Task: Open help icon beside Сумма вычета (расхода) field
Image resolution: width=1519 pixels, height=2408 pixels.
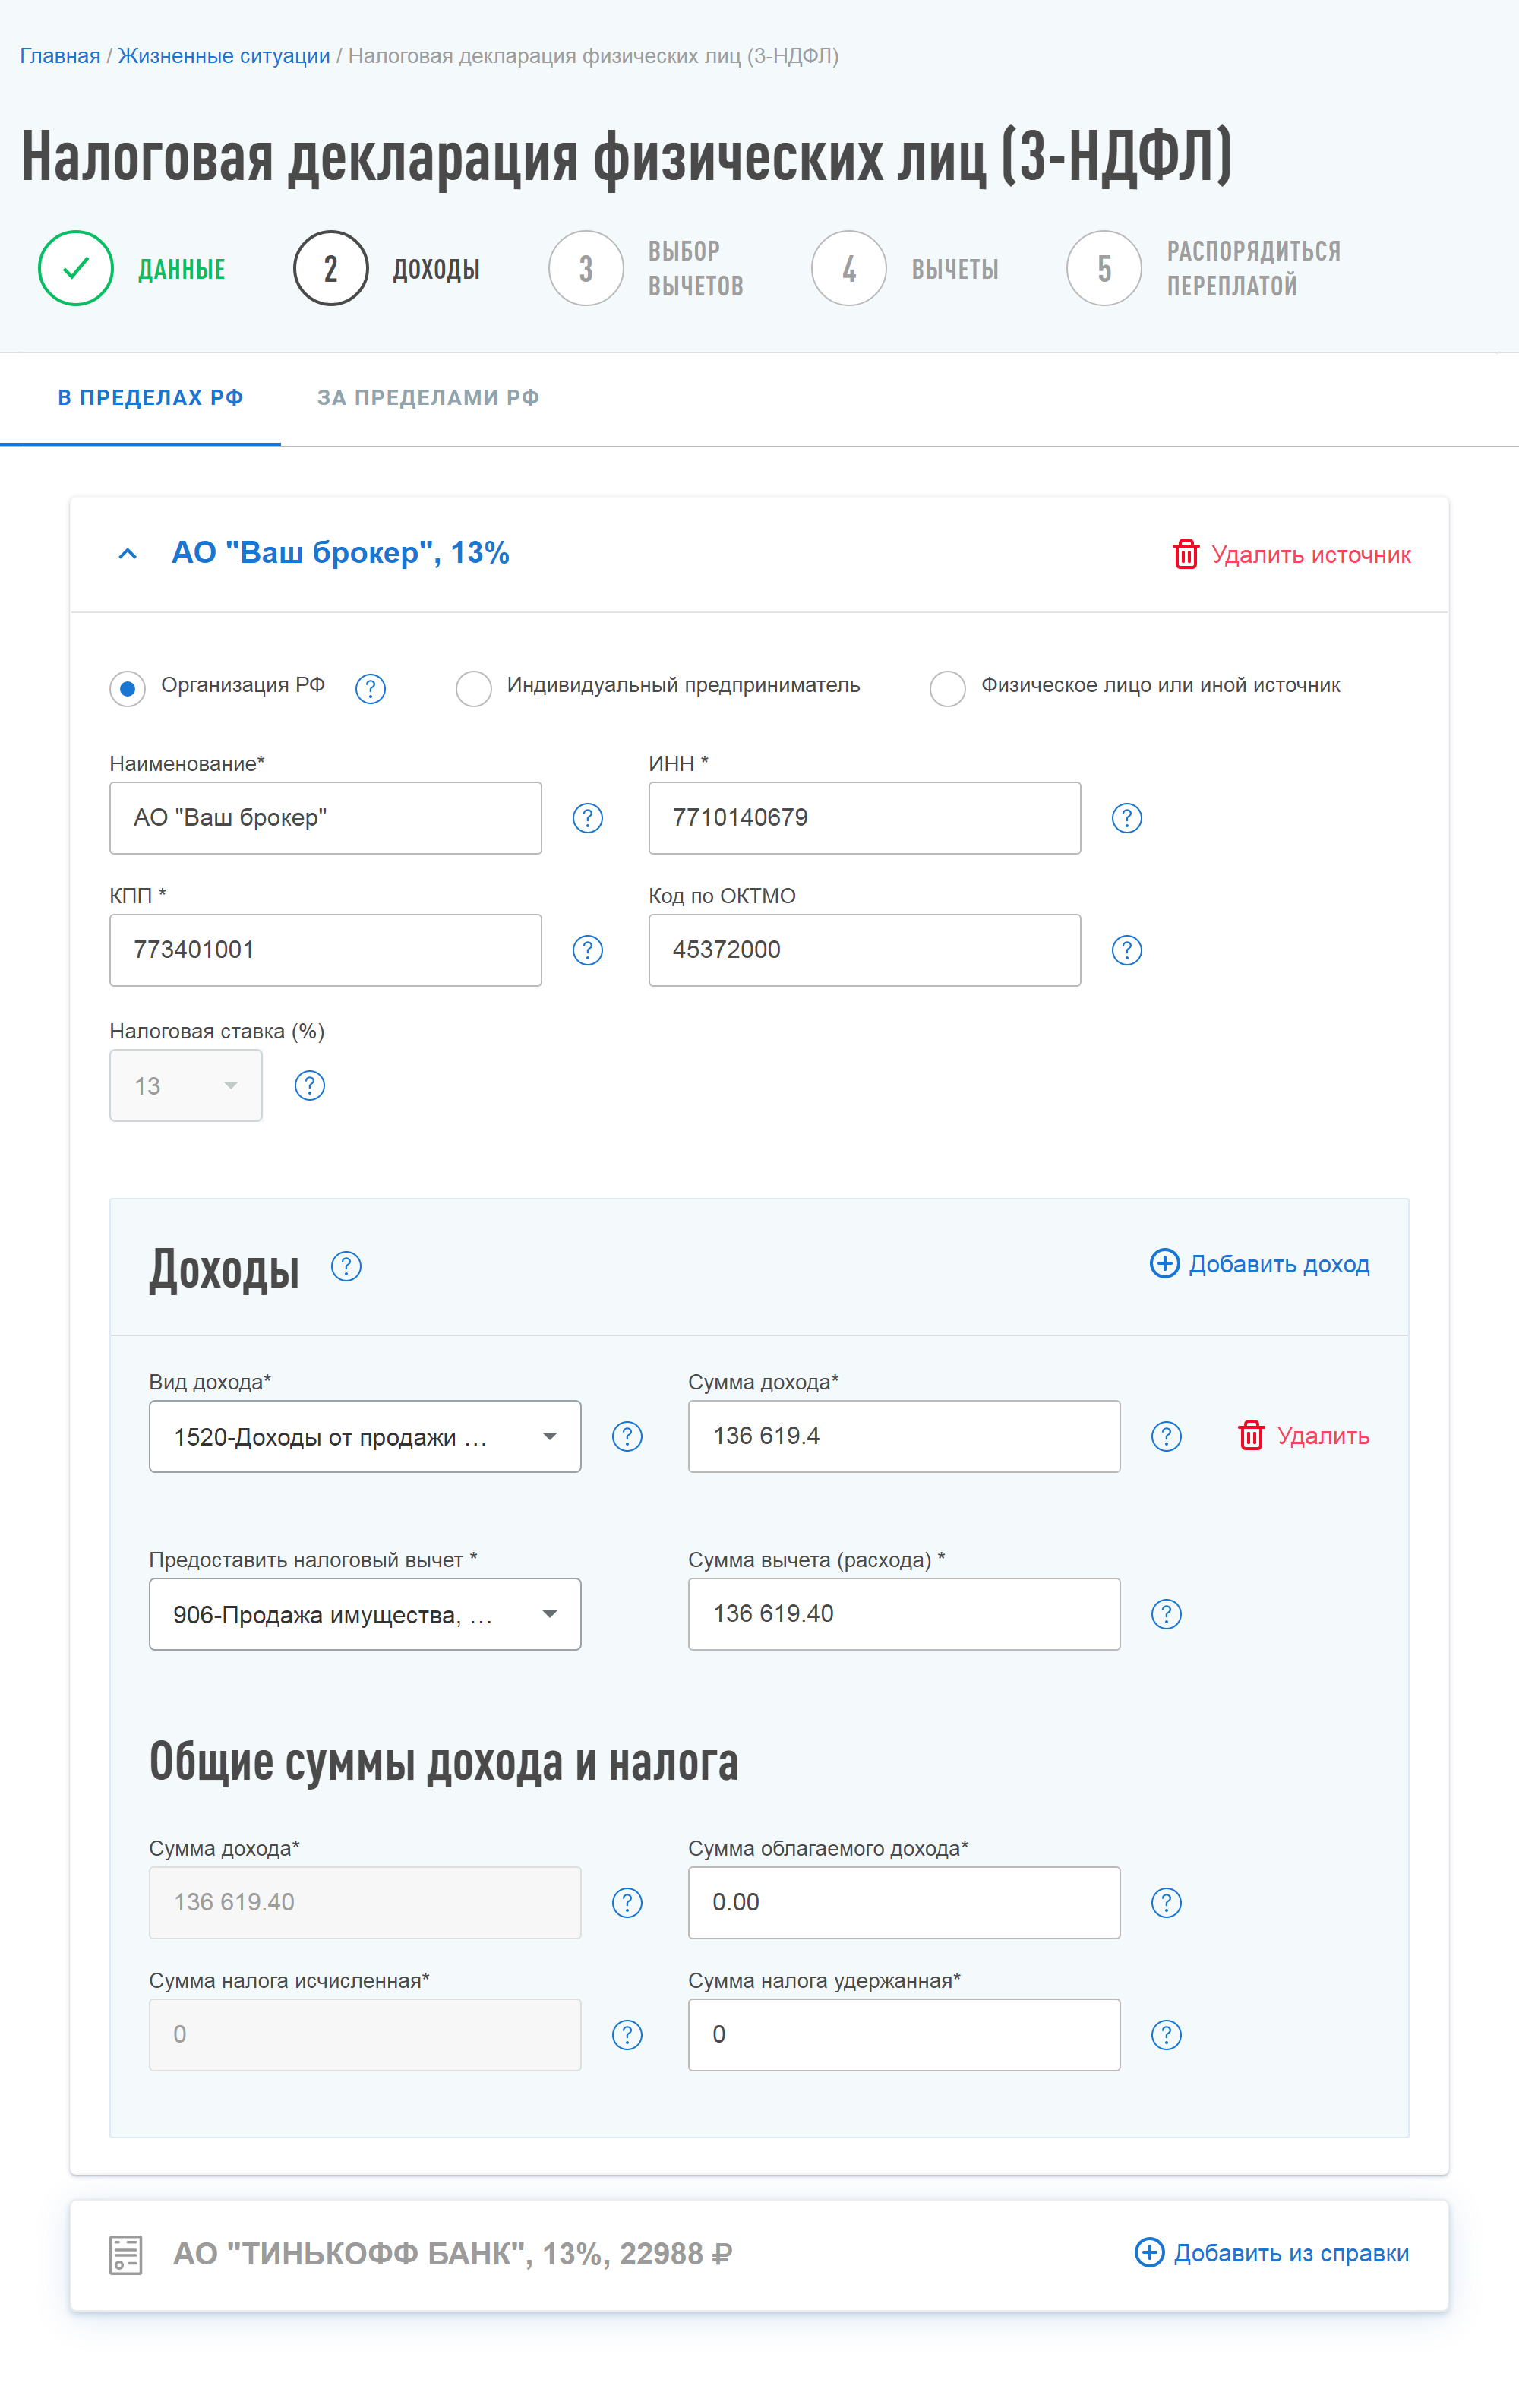Action: tap(1165, 1614)
